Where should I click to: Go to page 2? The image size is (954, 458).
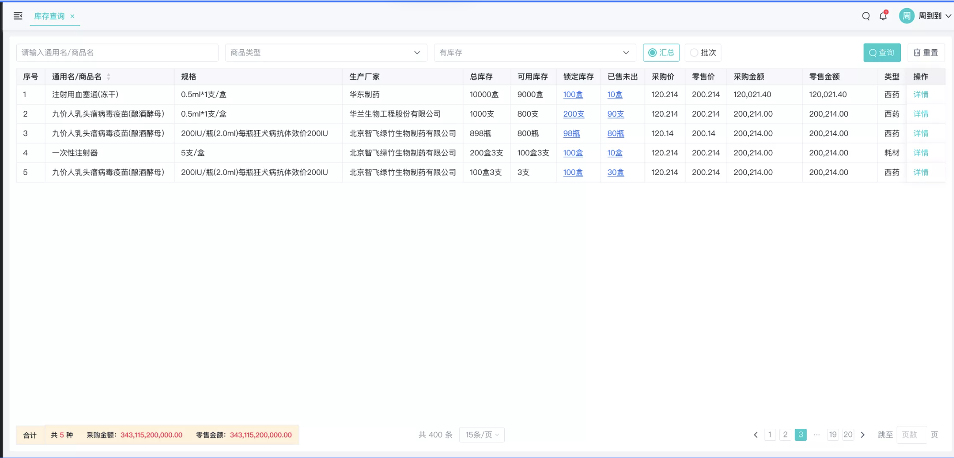(785, 435)
